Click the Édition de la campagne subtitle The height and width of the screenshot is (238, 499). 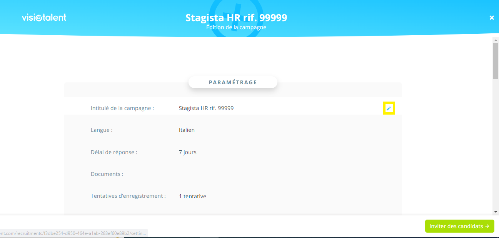(236, 27)
